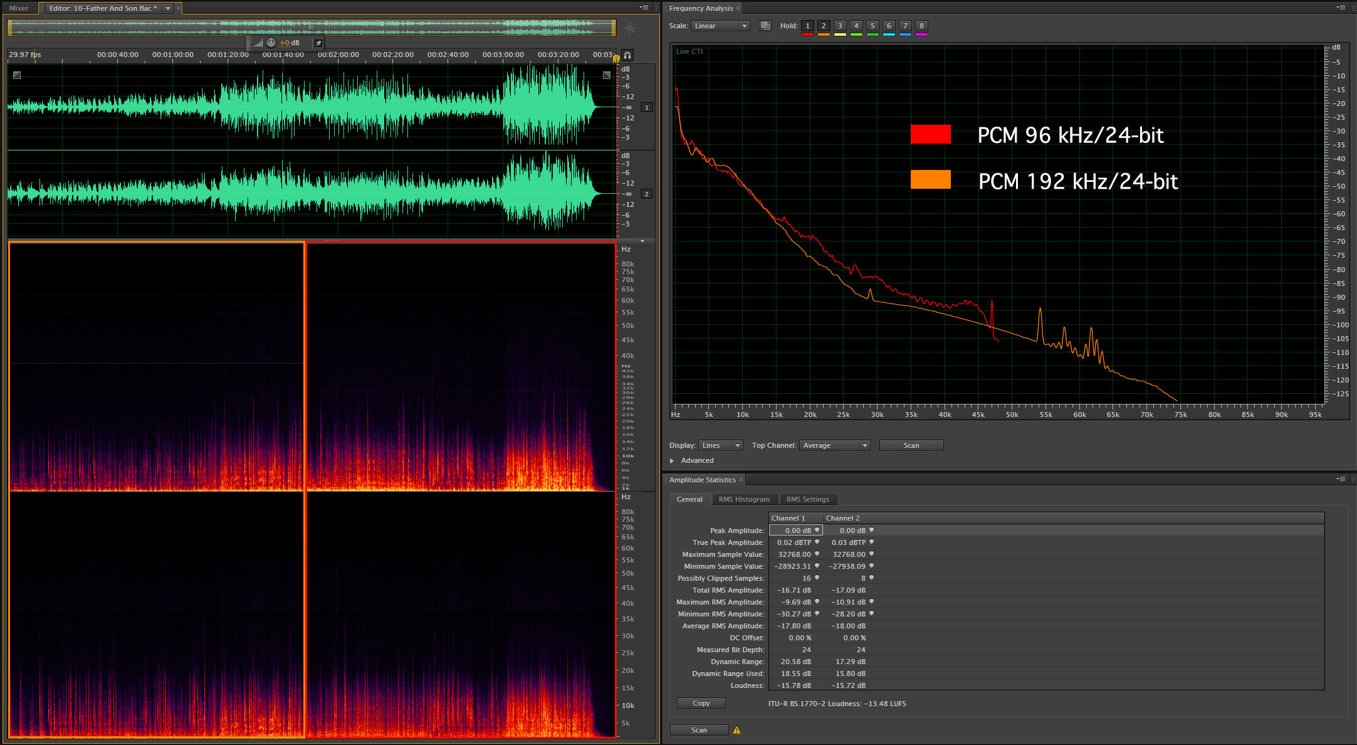Jump to Channel 2 Peak Amplitude marker

pos(871,530)
